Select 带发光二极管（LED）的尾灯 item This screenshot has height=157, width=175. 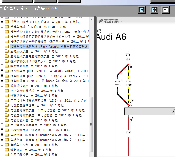[x=44, y=22]
